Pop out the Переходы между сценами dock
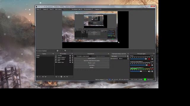Image resolution: width=190 pixels, height=106 pixels. (x=128, y=54)
